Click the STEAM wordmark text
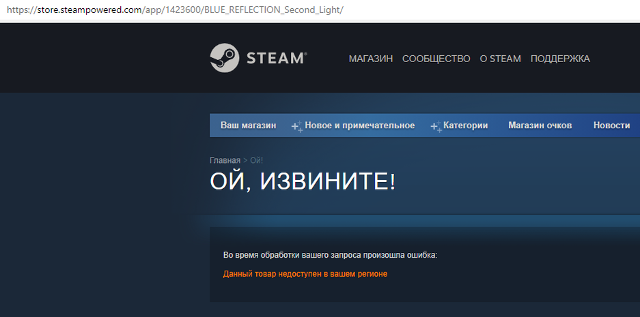This screenshot has width=640, height=317. [277, 58]
